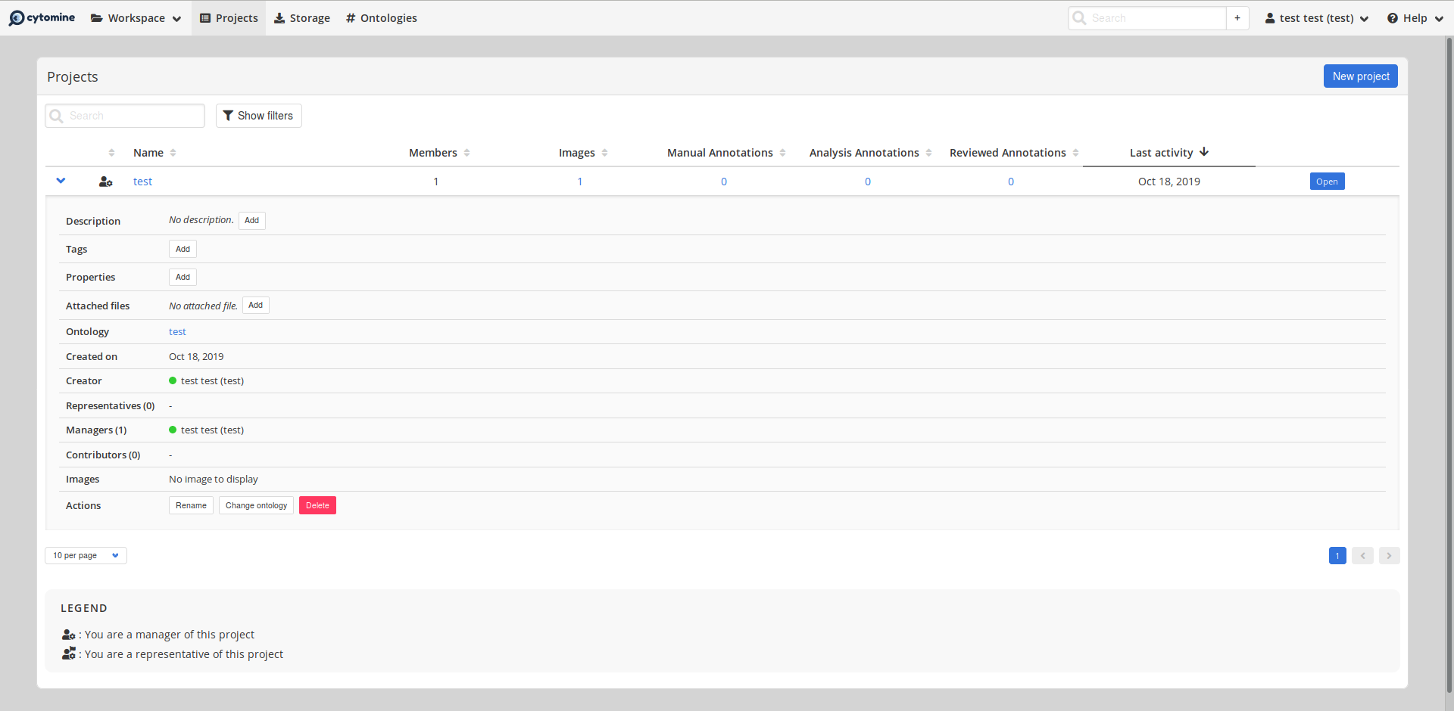
Task: Toggle sorting on the Members column
Action: click(x=466, y=152)
